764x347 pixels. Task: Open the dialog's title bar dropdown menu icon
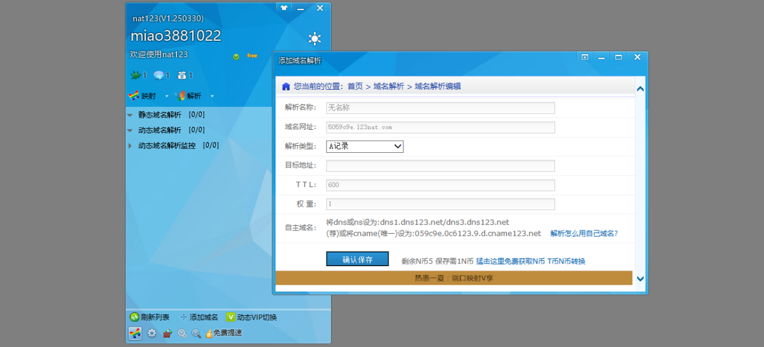(584, 57)
